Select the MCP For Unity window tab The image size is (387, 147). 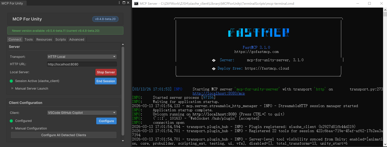13,3
